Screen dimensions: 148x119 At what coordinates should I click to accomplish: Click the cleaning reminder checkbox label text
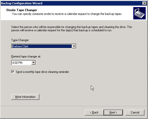pos(42,72)
